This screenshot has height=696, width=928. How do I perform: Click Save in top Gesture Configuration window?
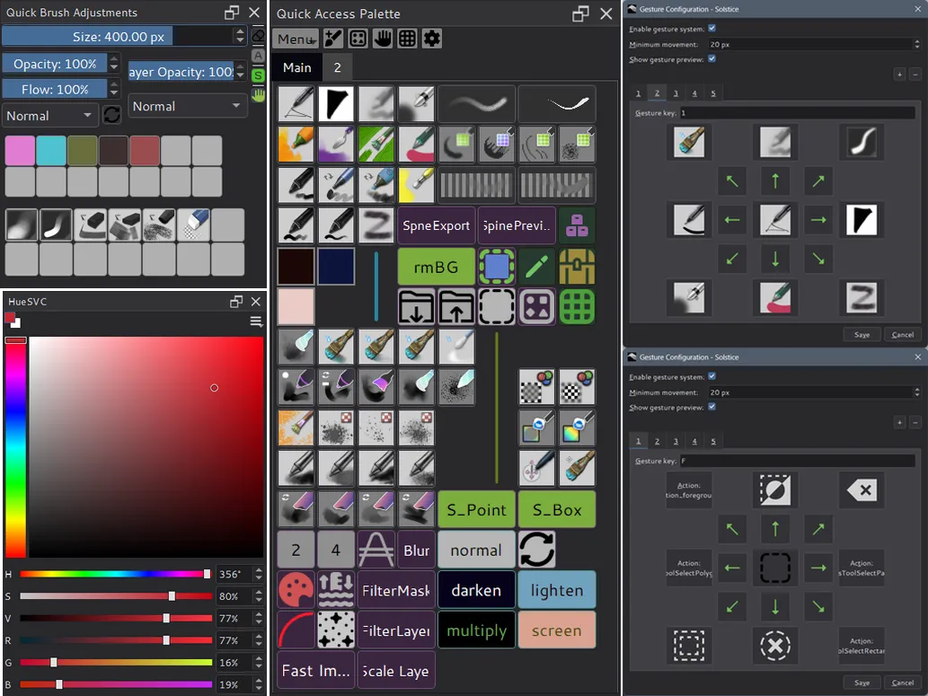pos(862,334)
